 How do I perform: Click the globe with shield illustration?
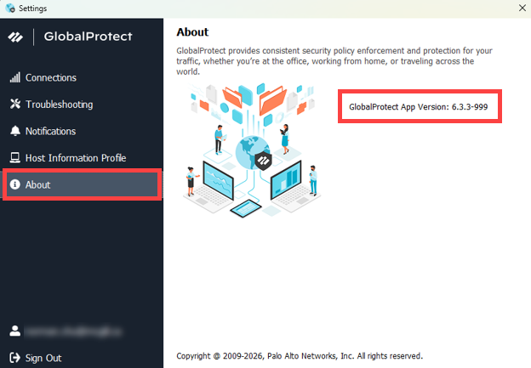(x=254, y=153)
